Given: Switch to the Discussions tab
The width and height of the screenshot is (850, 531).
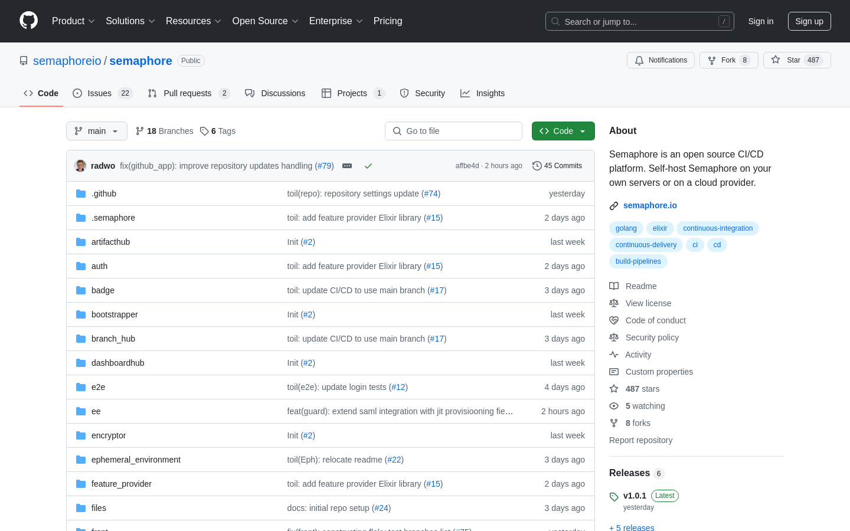Looking at the screenshot, I should click(x=275, y=93).
